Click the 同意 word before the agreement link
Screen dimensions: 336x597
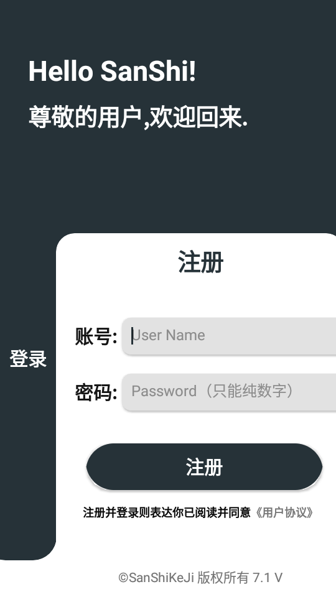pos(239,512)
